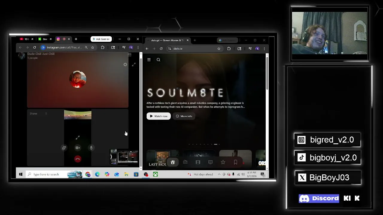The width and height of the screenshot is (383, 215).
Task: End the Instagram call with the red button
Action: (78, 159)
